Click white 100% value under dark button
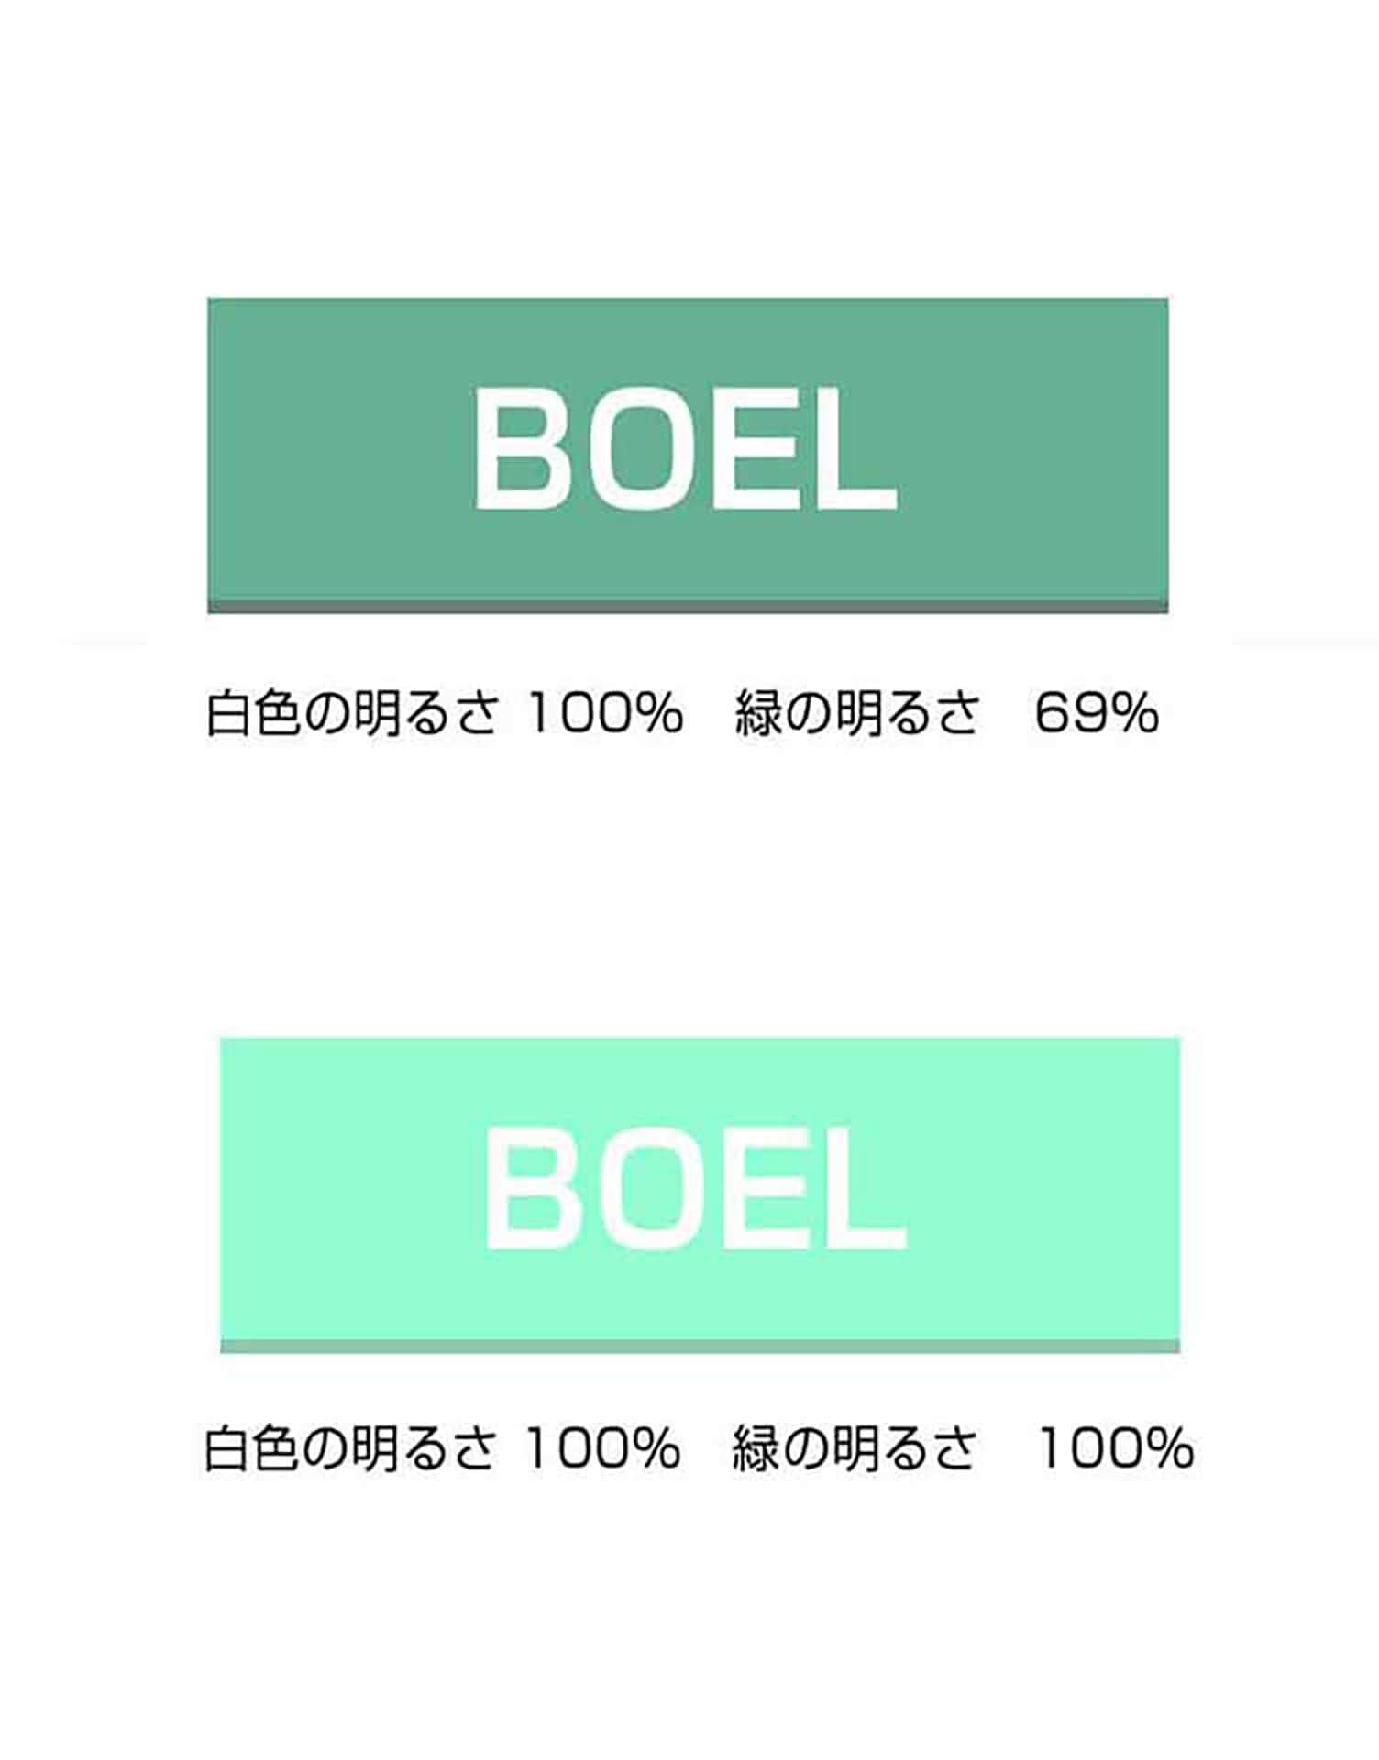1379x1760 pixels. pos(605,714)
